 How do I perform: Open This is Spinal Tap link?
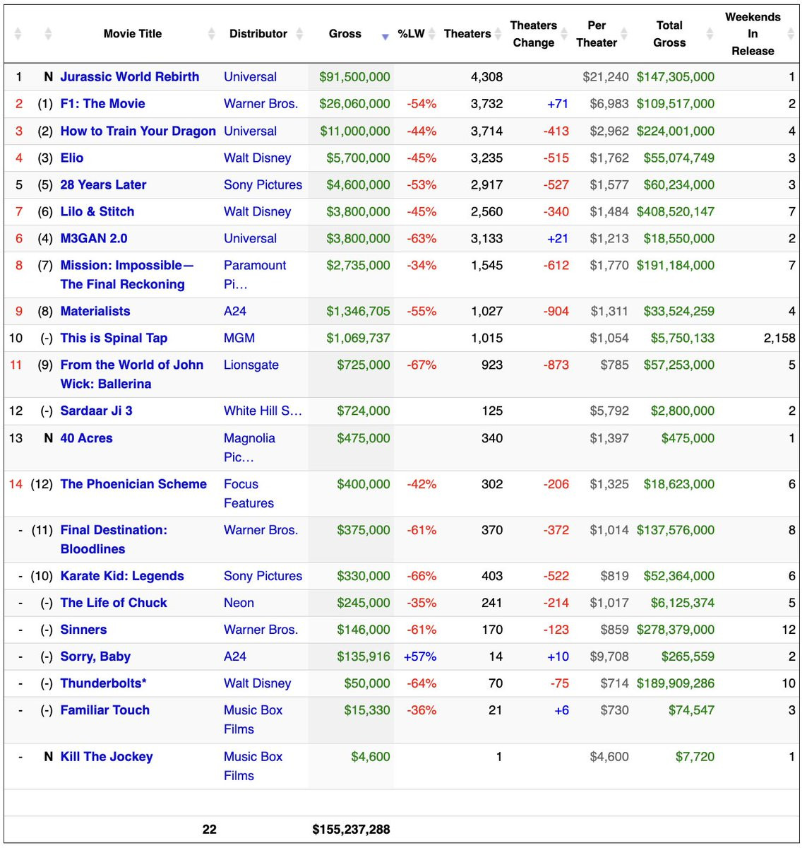click(x=114, y=338)
